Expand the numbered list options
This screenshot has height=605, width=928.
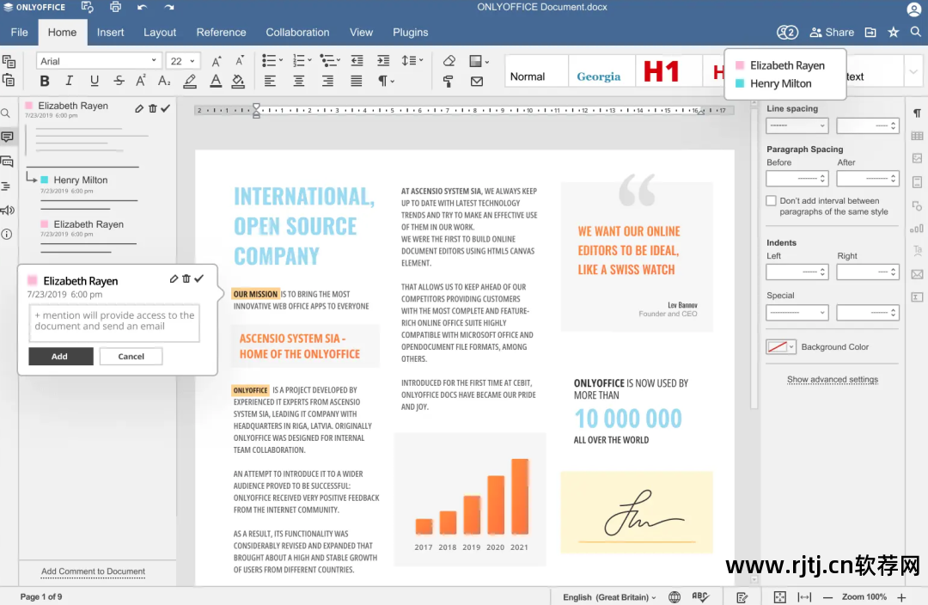pos(309,60)
